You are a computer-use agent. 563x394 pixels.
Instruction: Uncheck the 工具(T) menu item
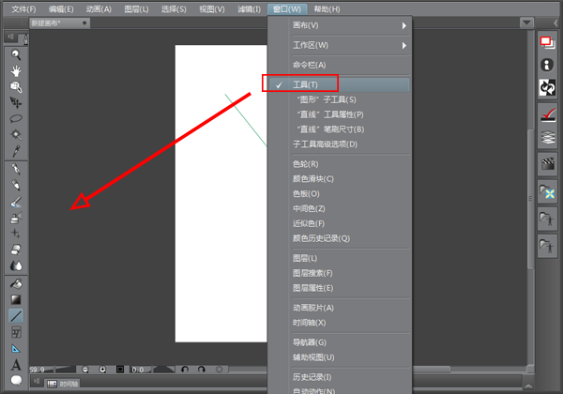coord(306,84)
